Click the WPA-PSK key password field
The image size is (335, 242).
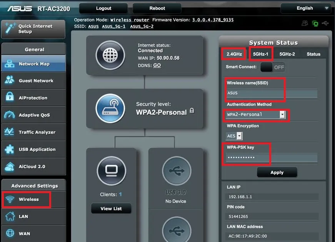[x=272, y=158]
